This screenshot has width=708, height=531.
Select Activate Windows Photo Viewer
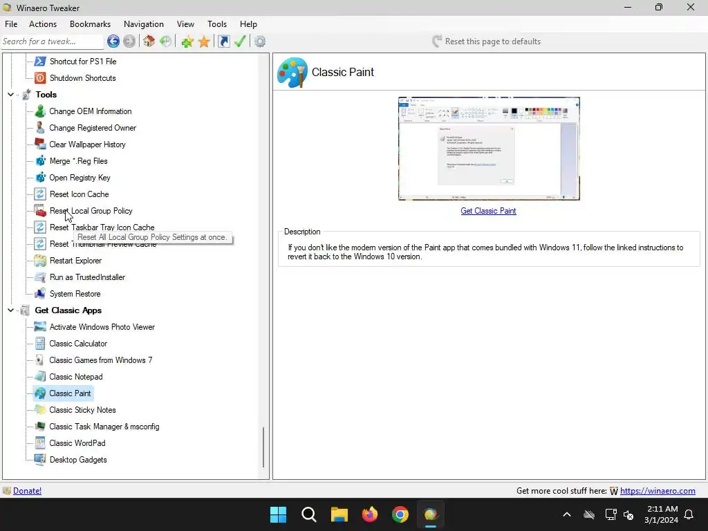click(102, 327)
